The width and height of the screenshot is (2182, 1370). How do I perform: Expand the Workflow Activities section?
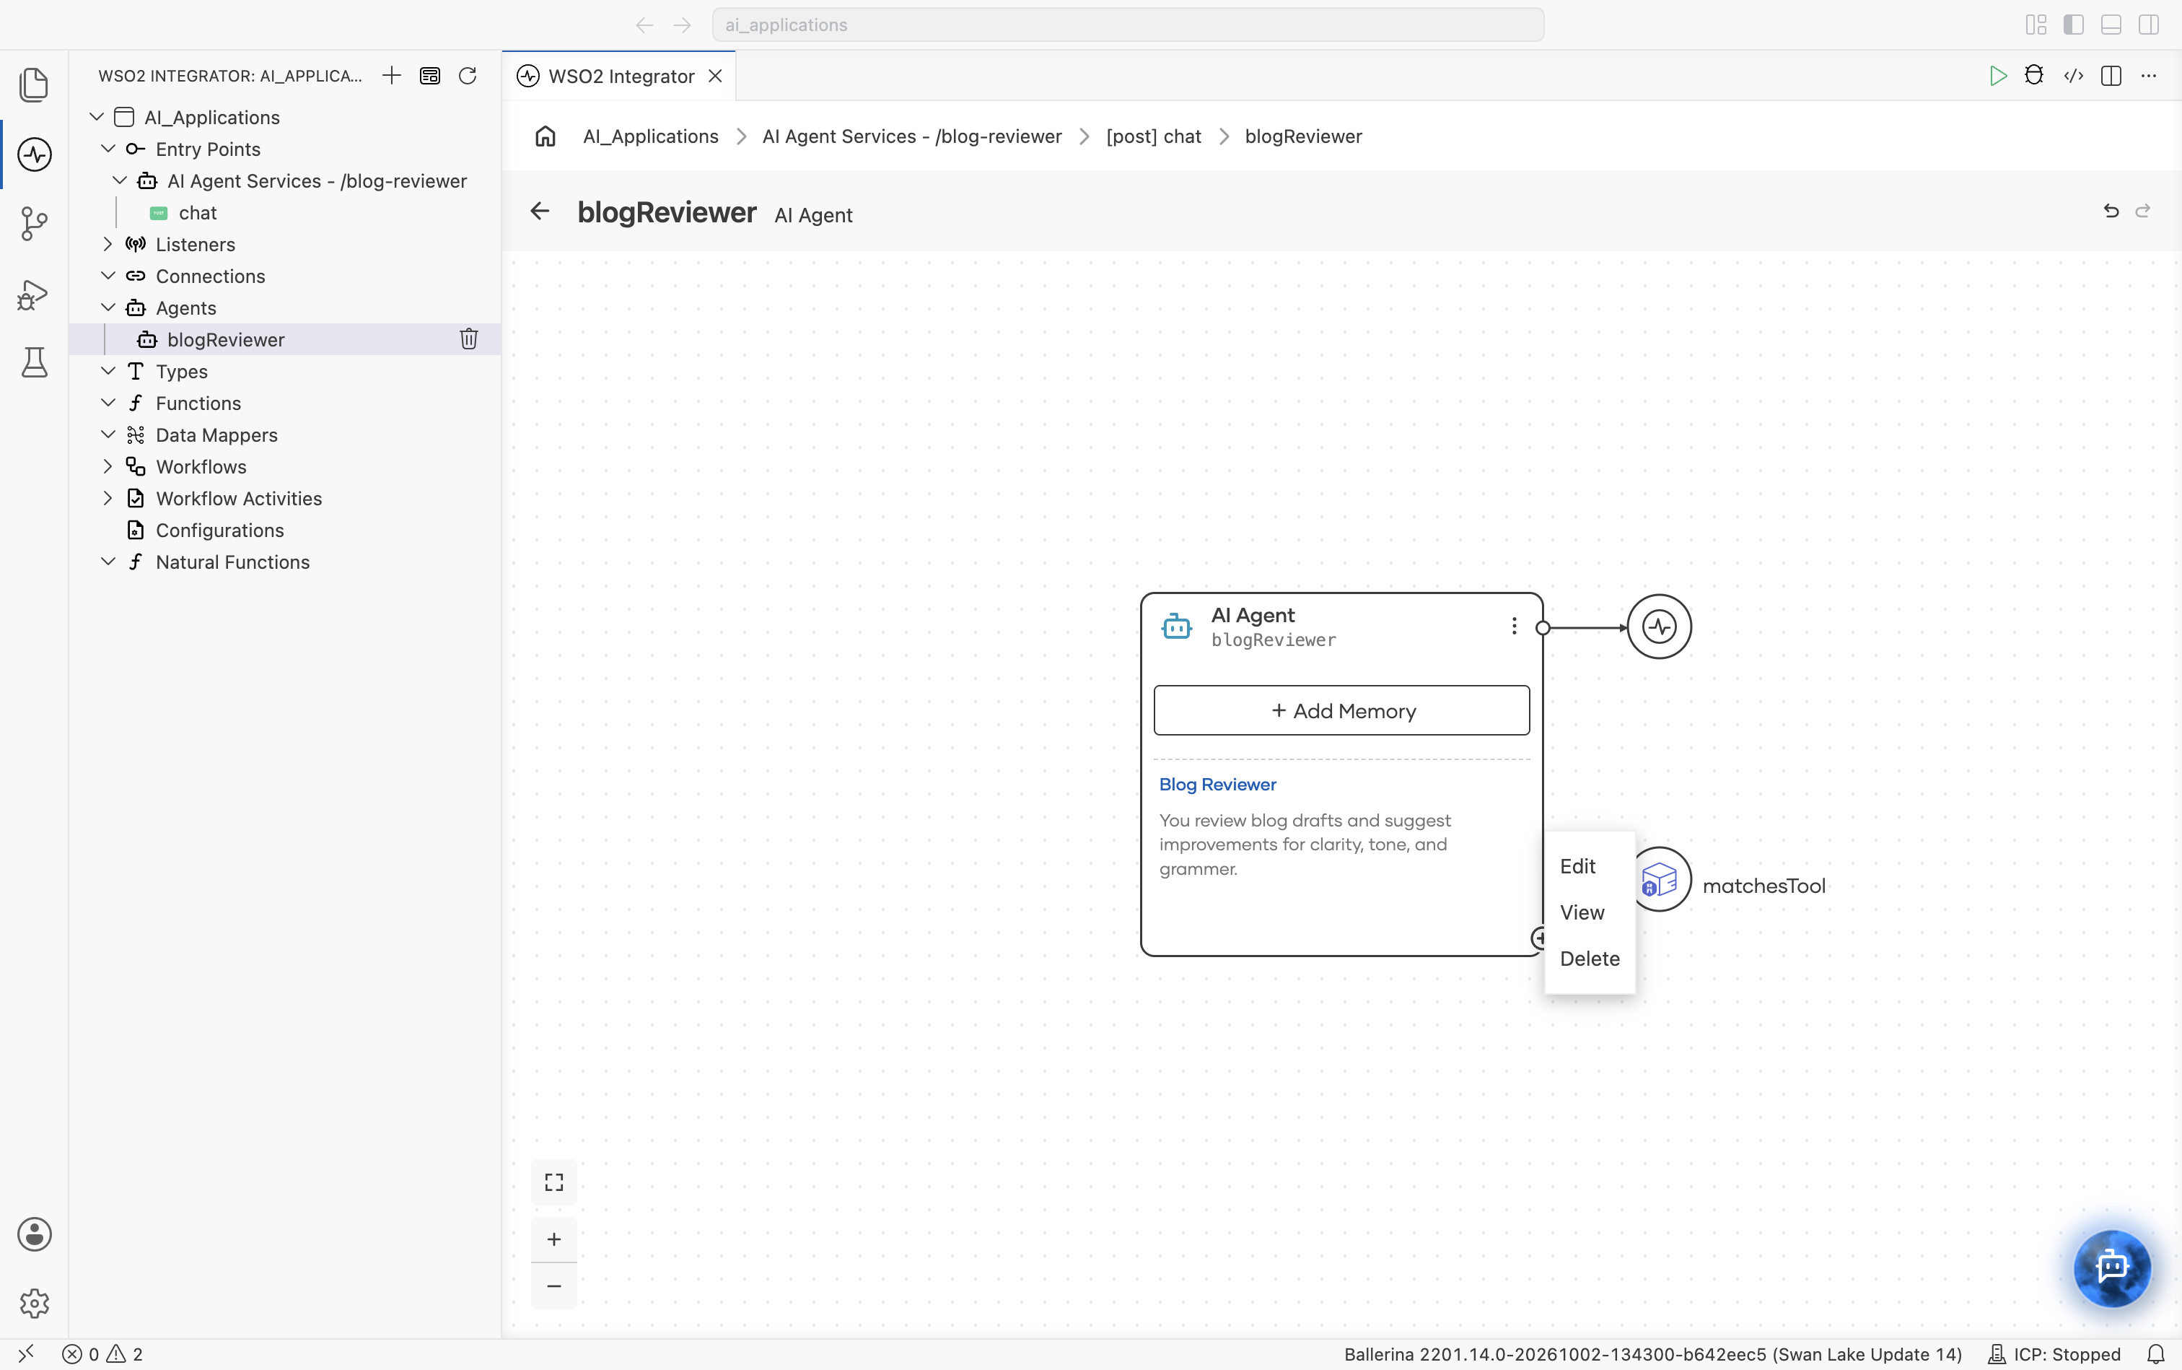pos(108,497)
